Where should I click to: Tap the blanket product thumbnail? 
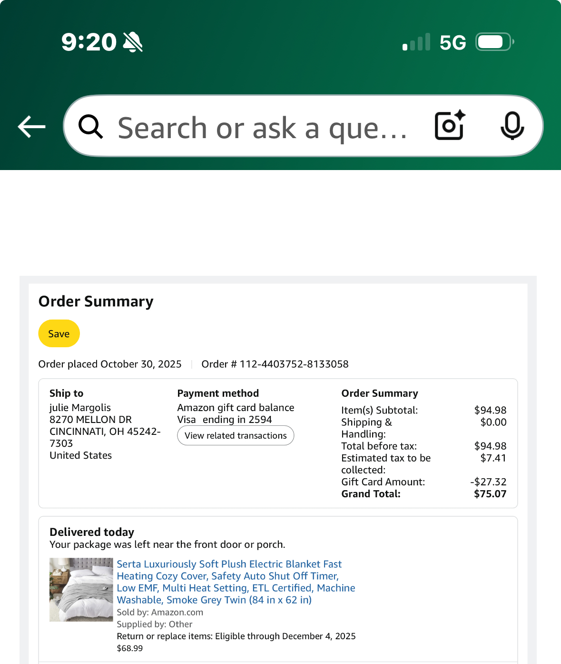tap(81, 590)
